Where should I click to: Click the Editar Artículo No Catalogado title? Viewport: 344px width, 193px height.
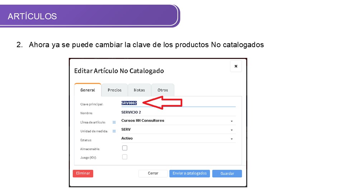coord(119,71)
